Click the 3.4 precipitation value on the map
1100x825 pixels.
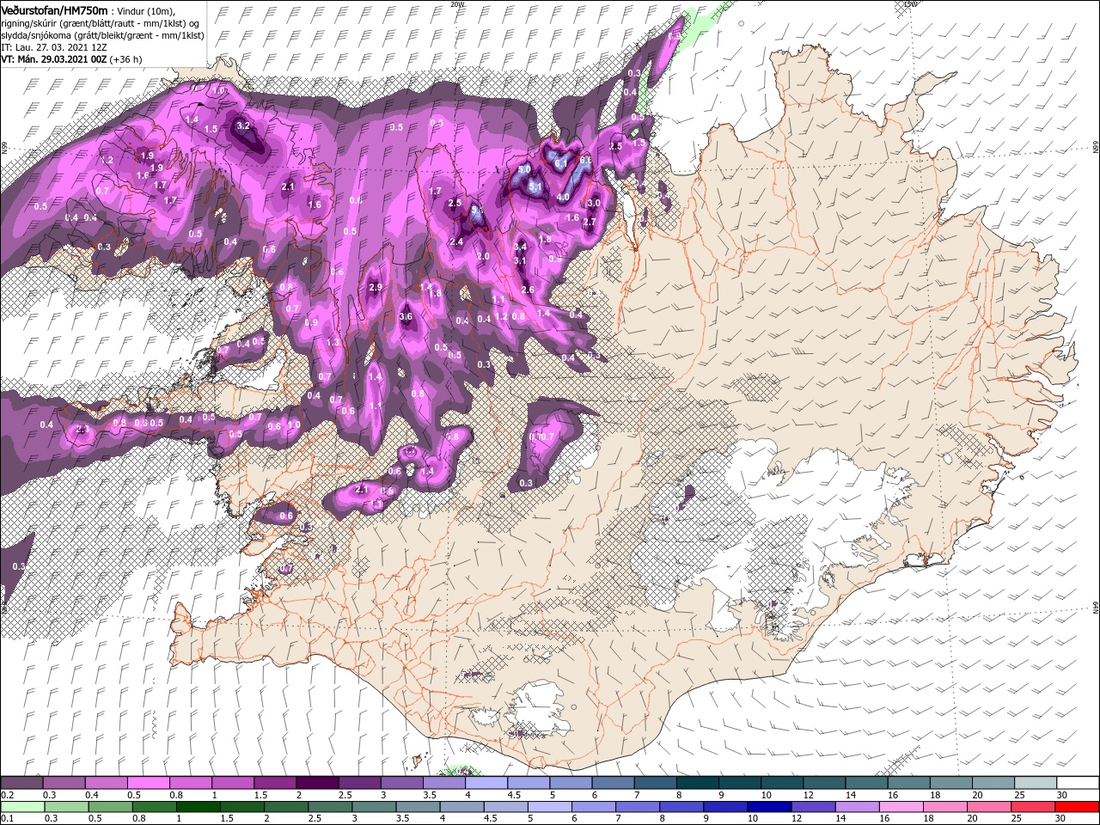pyautogui.click(x=520, y=247)
